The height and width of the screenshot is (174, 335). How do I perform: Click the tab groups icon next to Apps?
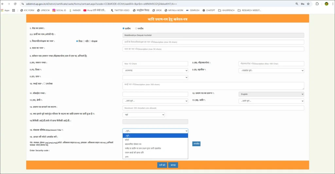coord(14,10)
